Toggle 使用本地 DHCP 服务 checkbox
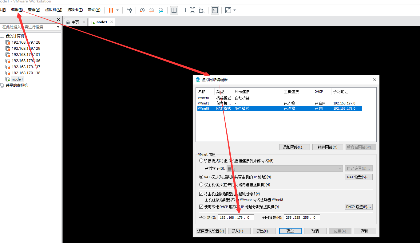Viewport: 420px width, 243px height. click(201, 207)
